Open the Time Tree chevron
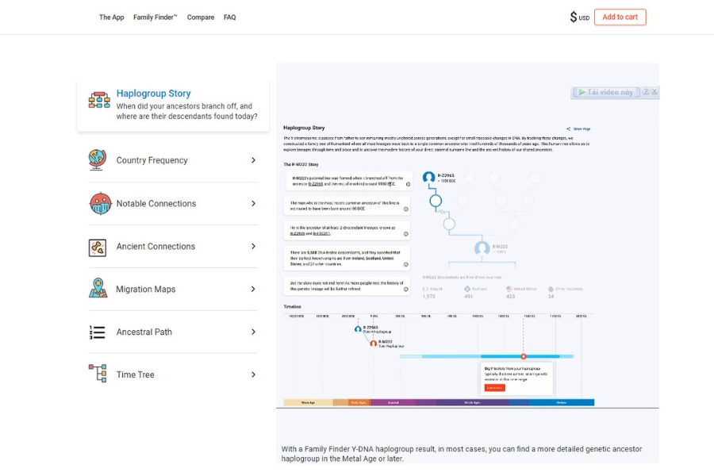 tap(253, 374)
